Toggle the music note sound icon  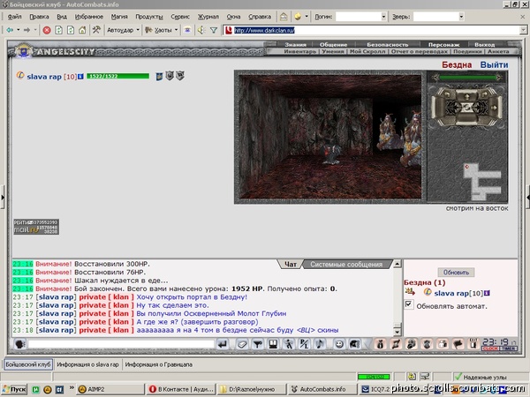320,344
